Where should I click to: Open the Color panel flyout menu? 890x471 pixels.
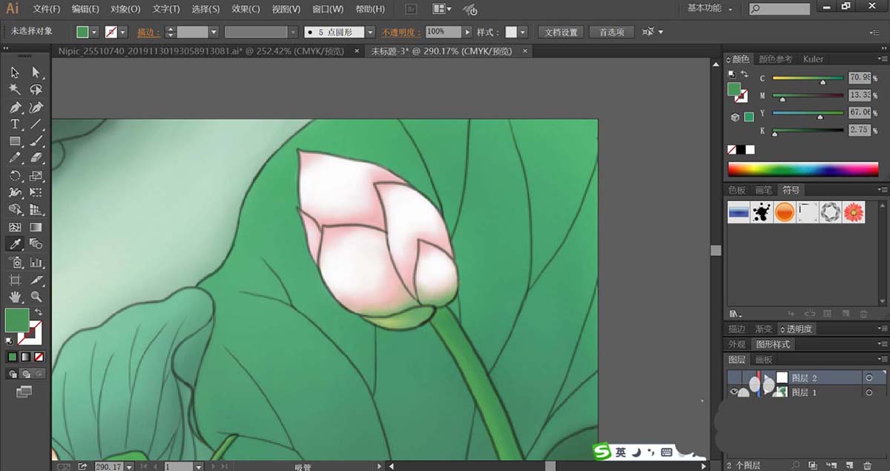click(x=883, y=59)
